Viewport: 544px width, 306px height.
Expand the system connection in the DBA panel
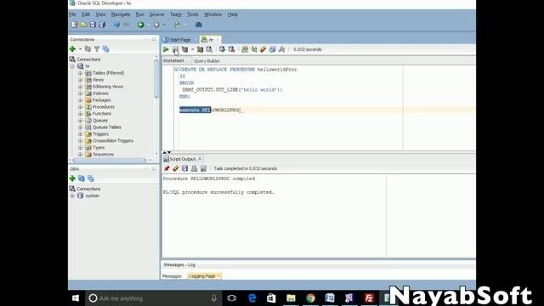[72, 195]
